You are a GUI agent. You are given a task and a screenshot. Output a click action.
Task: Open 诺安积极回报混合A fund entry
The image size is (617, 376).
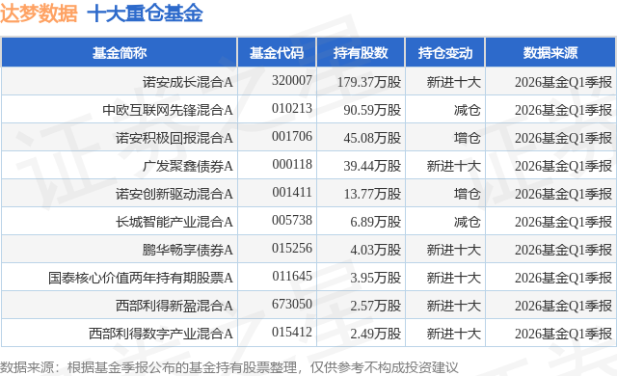point(174,138)
